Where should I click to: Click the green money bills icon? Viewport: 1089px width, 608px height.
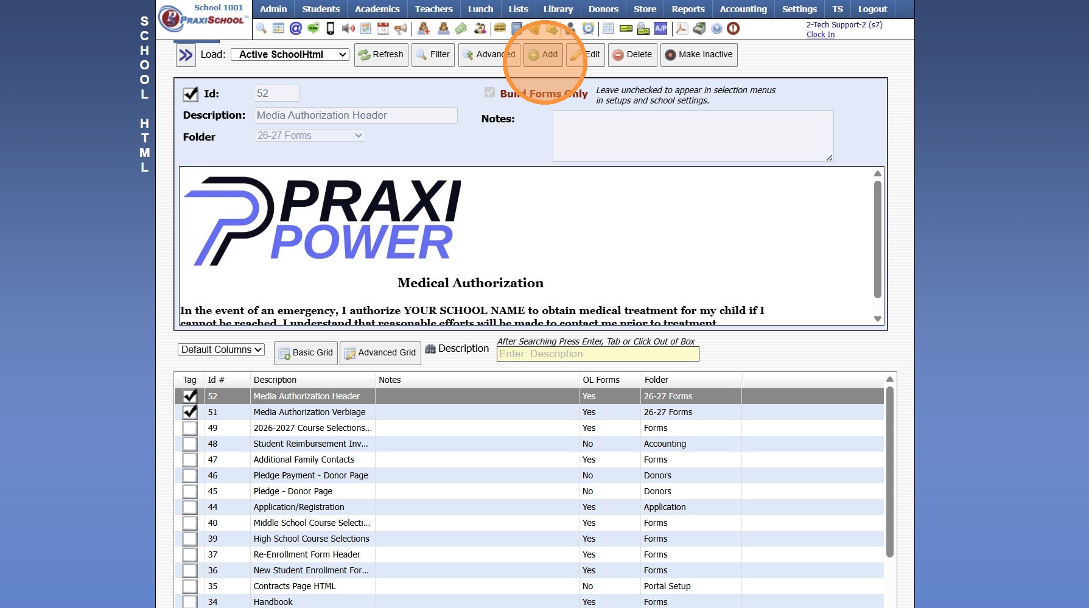point(461,29)
